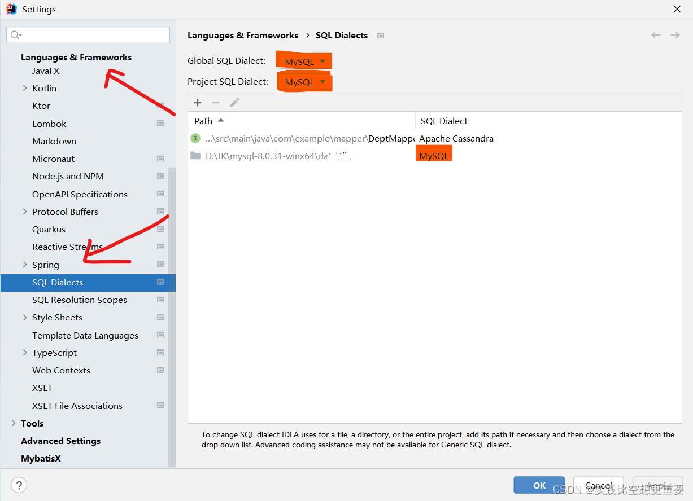Open XSLT settings page
Viewport: 693px width, 501px height.
(42, 388)
